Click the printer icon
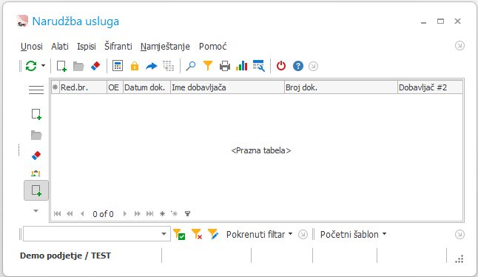 (x=225, y=66)
